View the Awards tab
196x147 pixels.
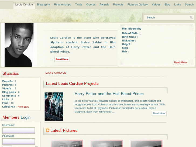(104, 5)
